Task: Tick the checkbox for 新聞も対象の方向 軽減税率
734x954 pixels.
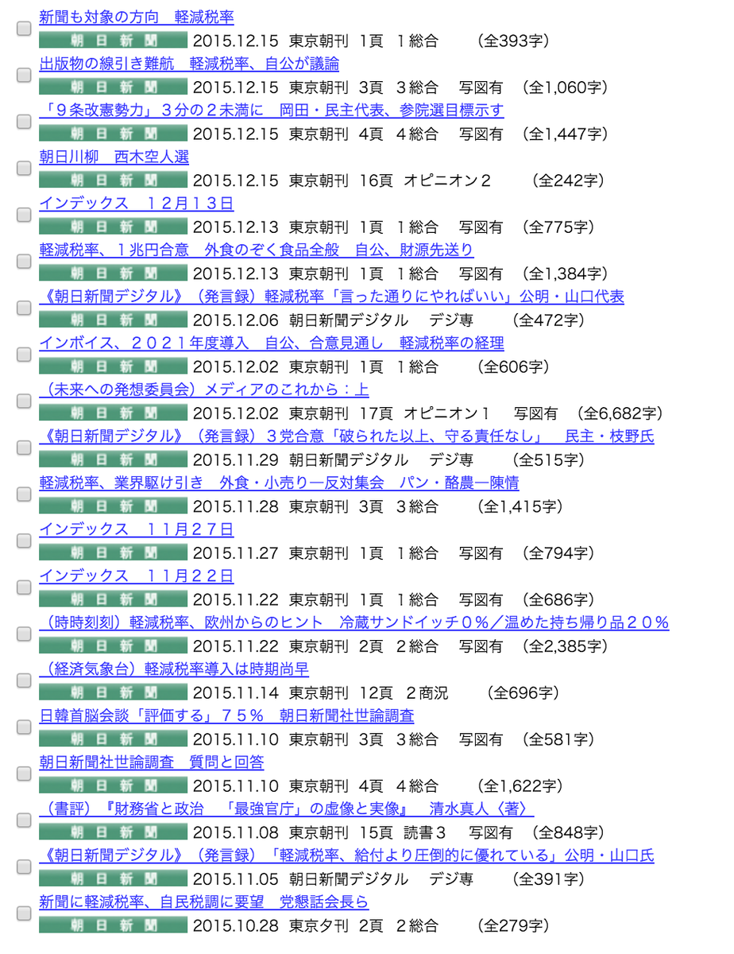Action: pos(24,29)
